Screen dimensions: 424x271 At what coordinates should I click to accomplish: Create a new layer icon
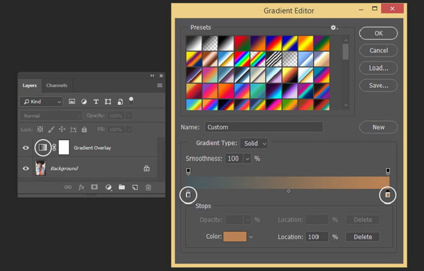point(135,187)
